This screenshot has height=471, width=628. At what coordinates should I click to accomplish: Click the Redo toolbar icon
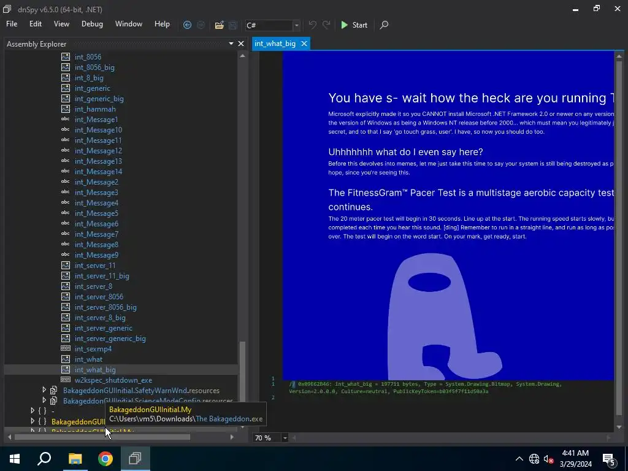click(x=326, y=25)
